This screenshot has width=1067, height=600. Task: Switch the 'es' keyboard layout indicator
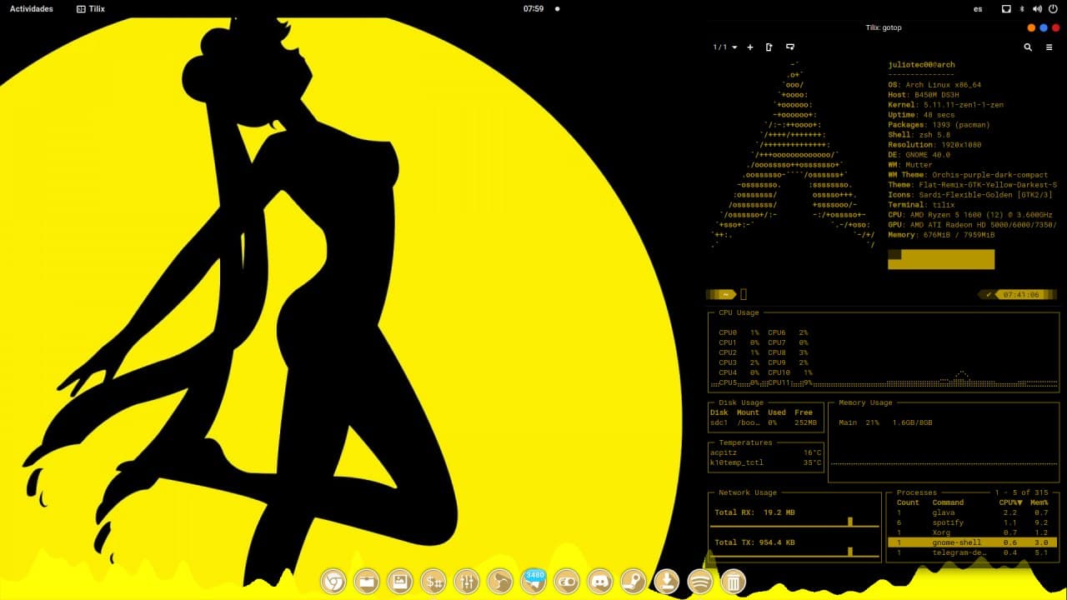pos(978,9)
